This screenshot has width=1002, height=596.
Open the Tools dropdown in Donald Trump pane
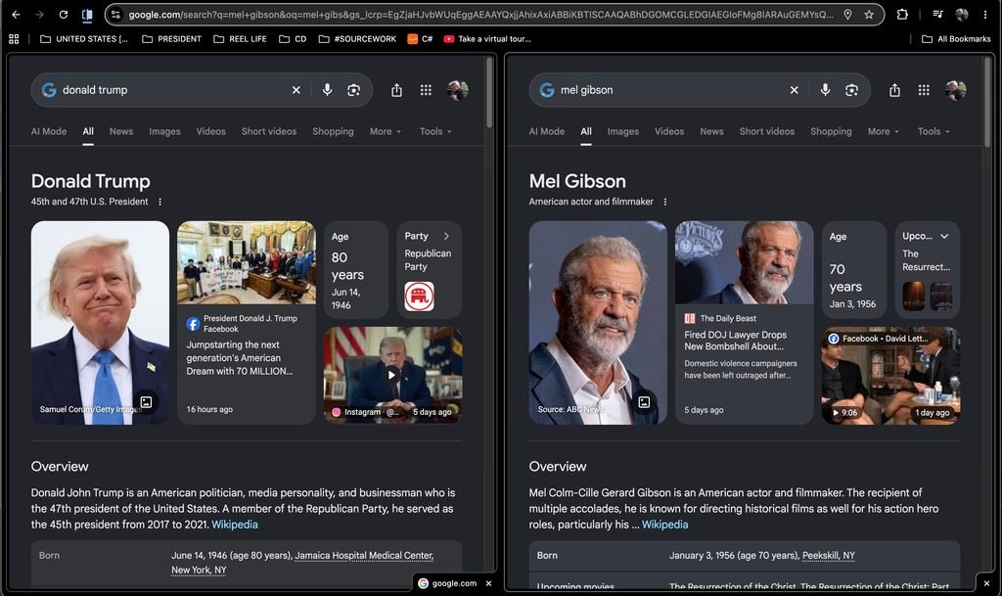[435, 131]
